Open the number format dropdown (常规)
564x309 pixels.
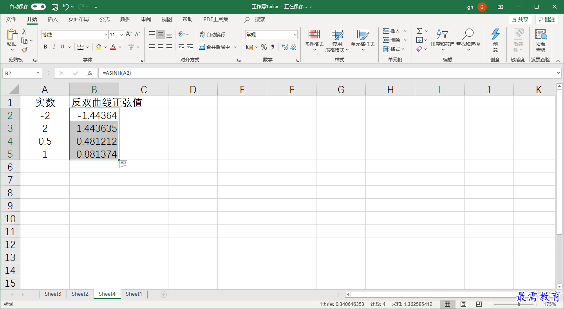[295, 35]
